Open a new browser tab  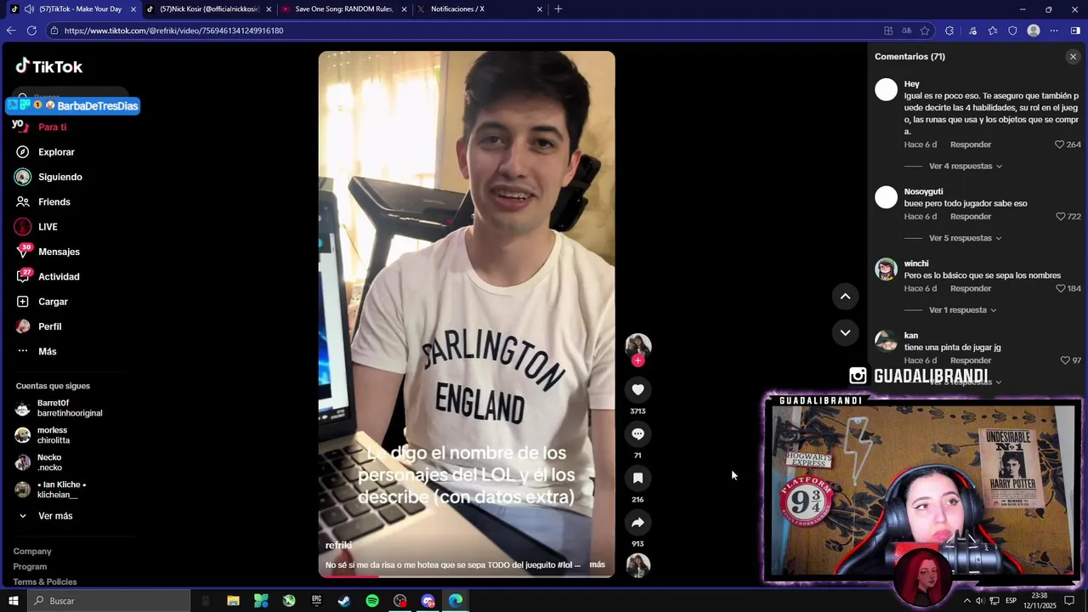click(558, 9)
